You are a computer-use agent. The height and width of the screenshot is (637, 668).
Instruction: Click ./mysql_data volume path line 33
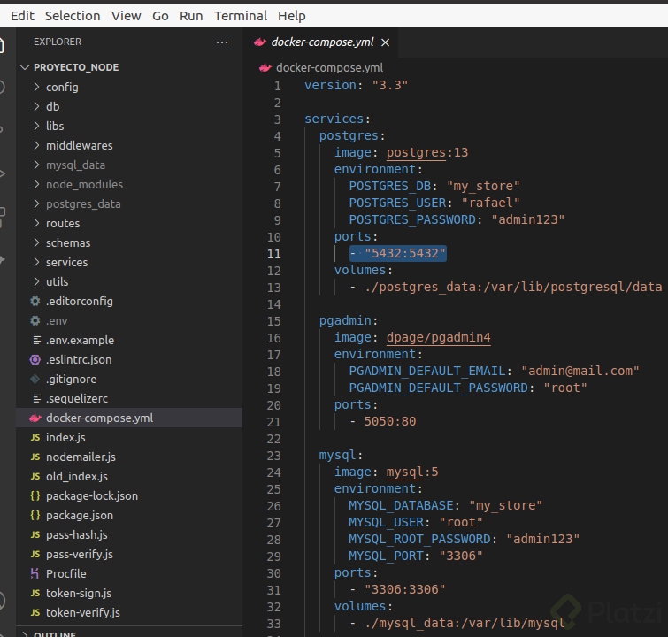pos(465,624)
